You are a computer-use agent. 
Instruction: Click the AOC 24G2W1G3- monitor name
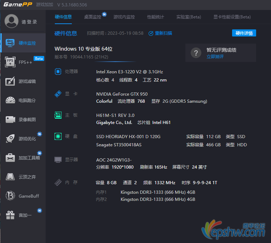114,160
